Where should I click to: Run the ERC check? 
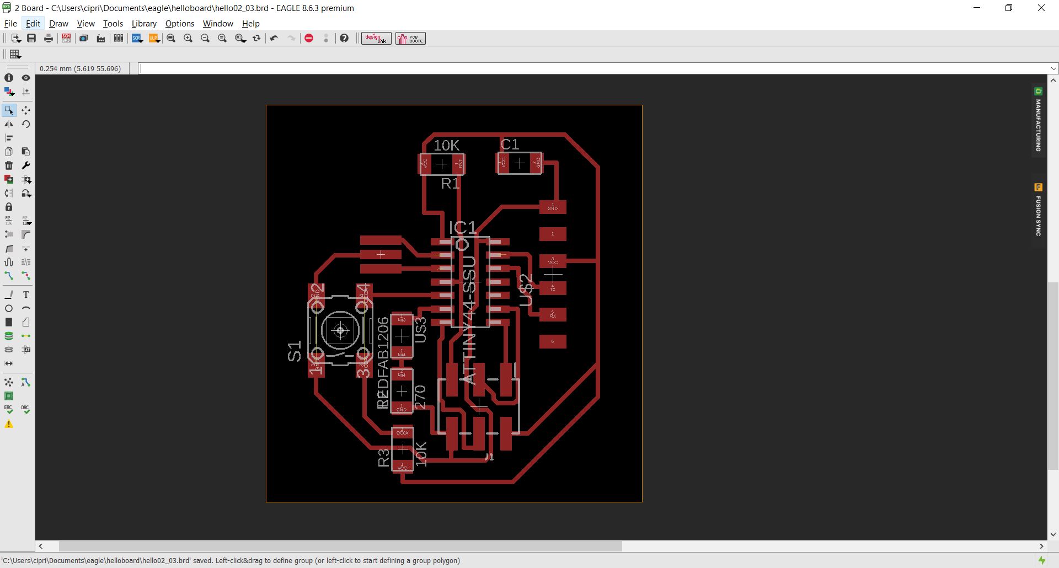(x=9, y=410)
